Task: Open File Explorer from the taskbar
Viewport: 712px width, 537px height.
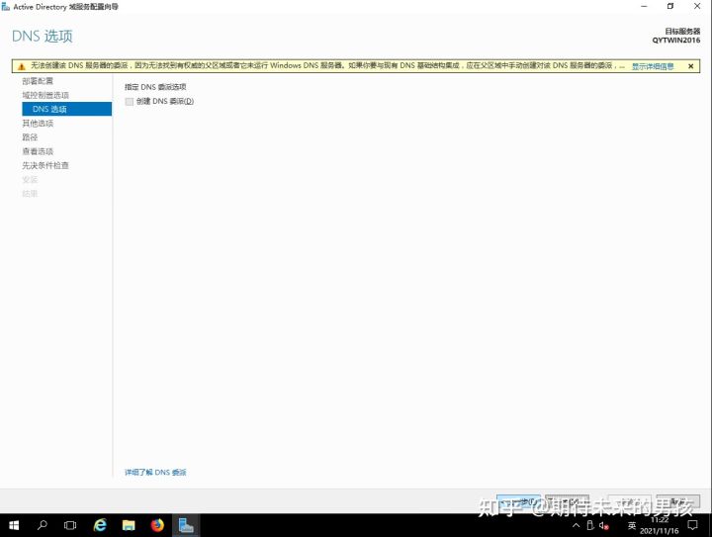Action: click(x=129, y=525)
